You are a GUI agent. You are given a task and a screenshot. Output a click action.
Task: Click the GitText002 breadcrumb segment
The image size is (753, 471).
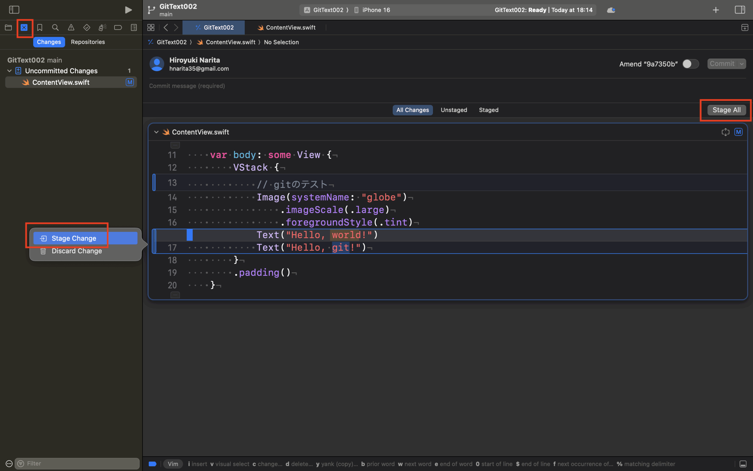168,42
